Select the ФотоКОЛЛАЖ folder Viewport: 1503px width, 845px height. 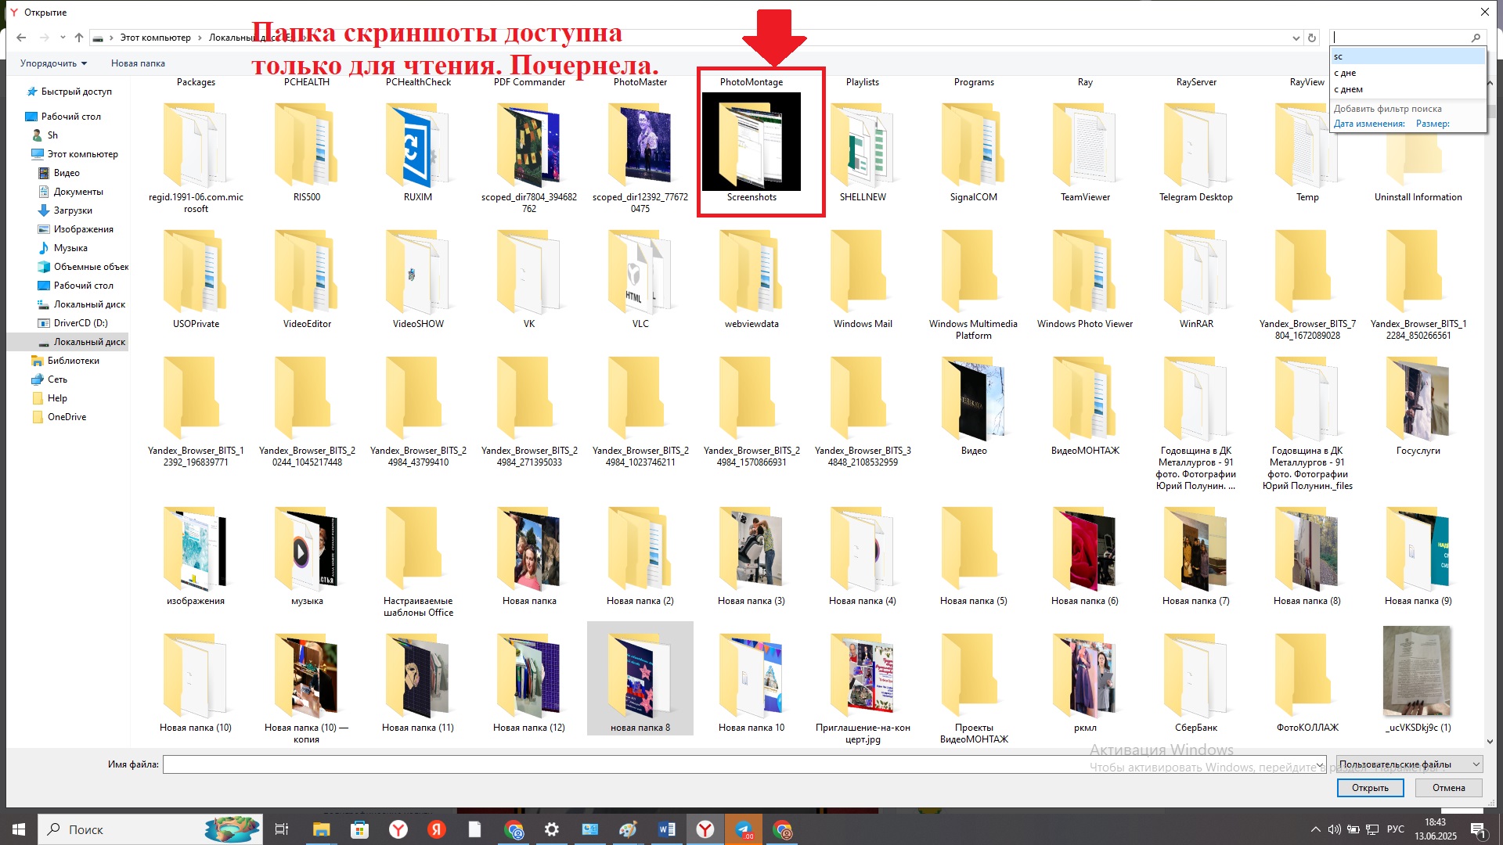click(1307, 684)
